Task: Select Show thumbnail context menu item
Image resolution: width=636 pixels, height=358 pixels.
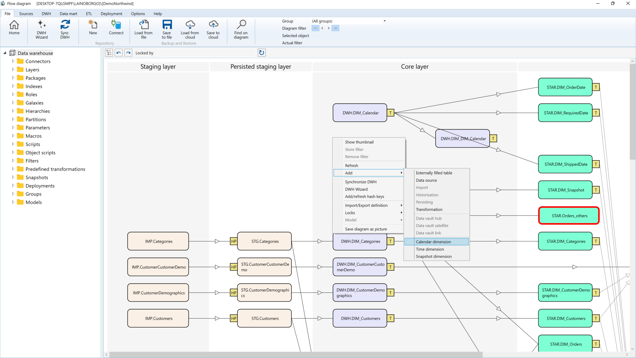Action: (368, 142)
